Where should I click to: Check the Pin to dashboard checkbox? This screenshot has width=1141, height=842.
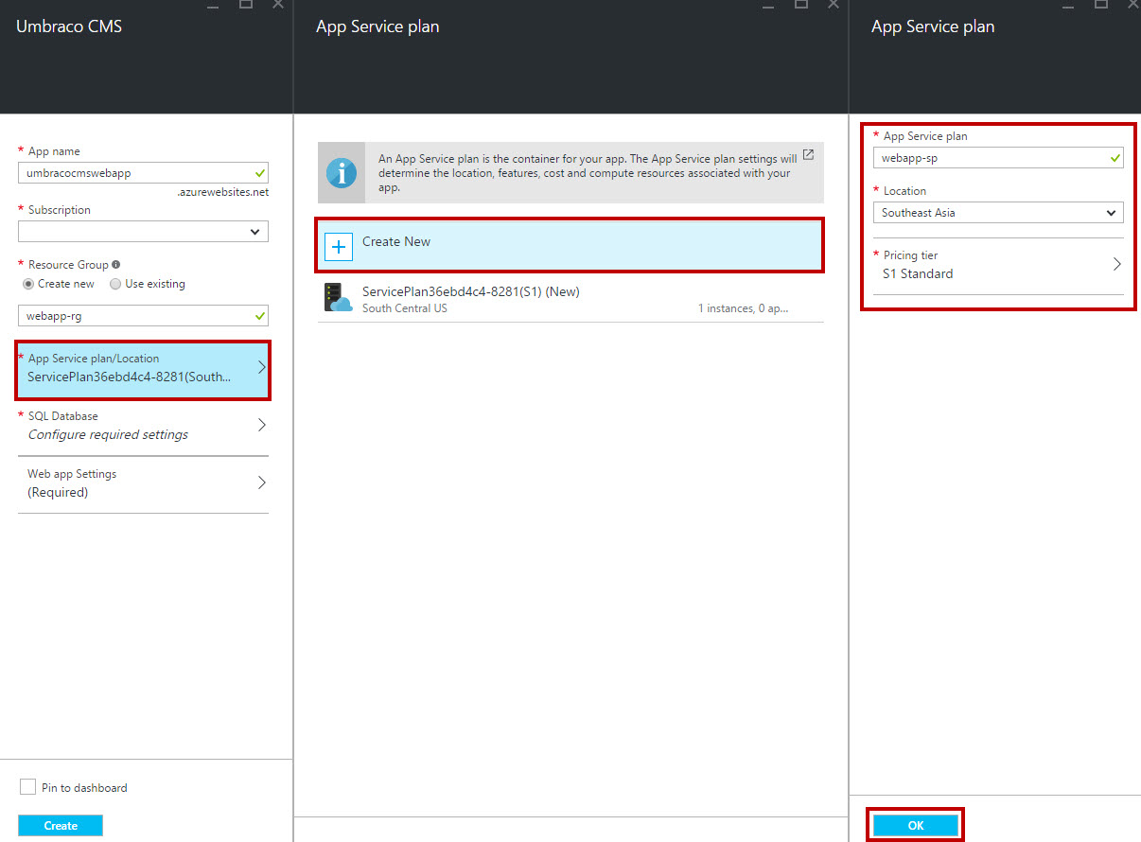tap(28, 787)
